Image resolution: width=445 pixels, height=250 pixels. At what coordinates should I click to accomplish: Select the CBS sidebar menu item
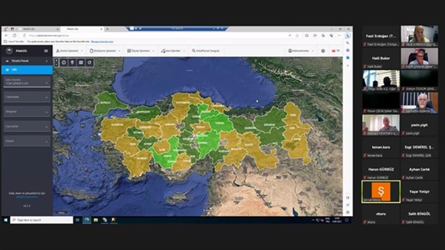[26, 70]
